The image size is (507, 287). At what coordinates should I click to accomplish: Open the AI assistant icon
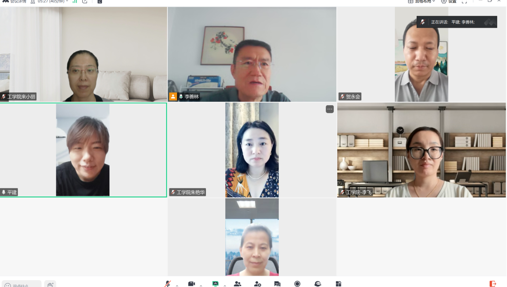(318, 284)
